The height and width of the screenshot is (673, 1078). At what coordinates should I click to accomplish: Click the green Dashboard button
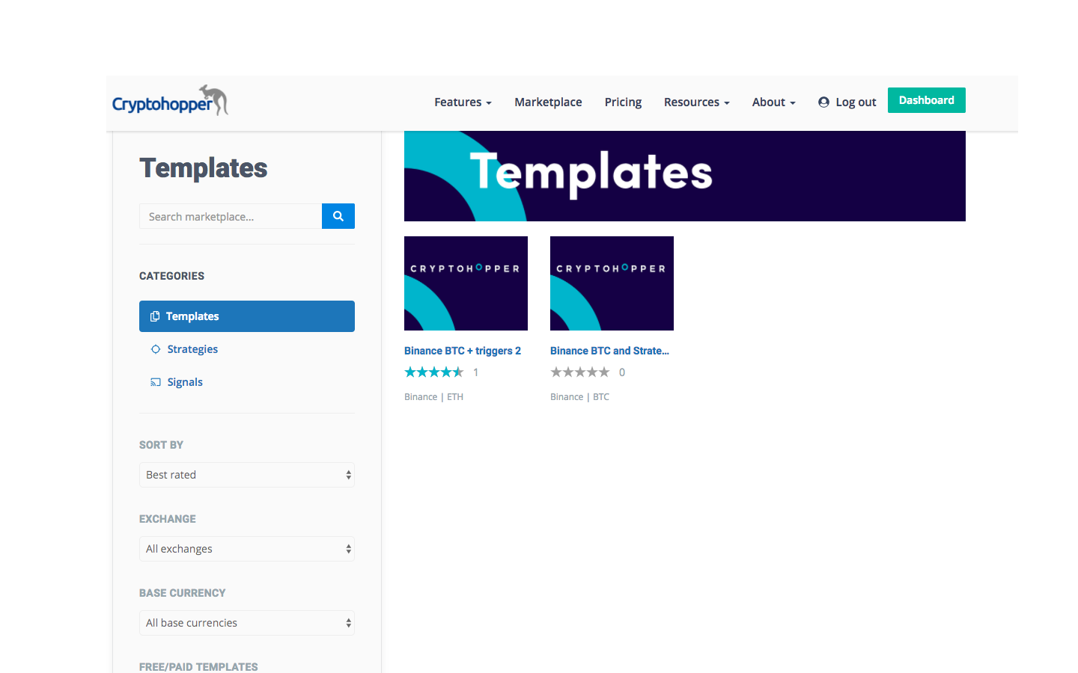[927, 100]
